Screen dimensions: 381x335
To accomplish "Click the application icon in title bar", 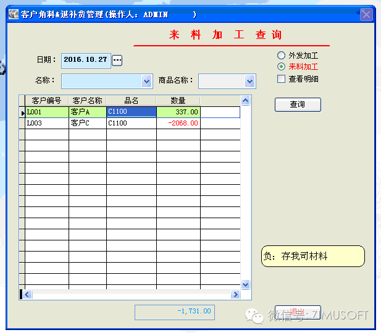I will tap(13, 14).
